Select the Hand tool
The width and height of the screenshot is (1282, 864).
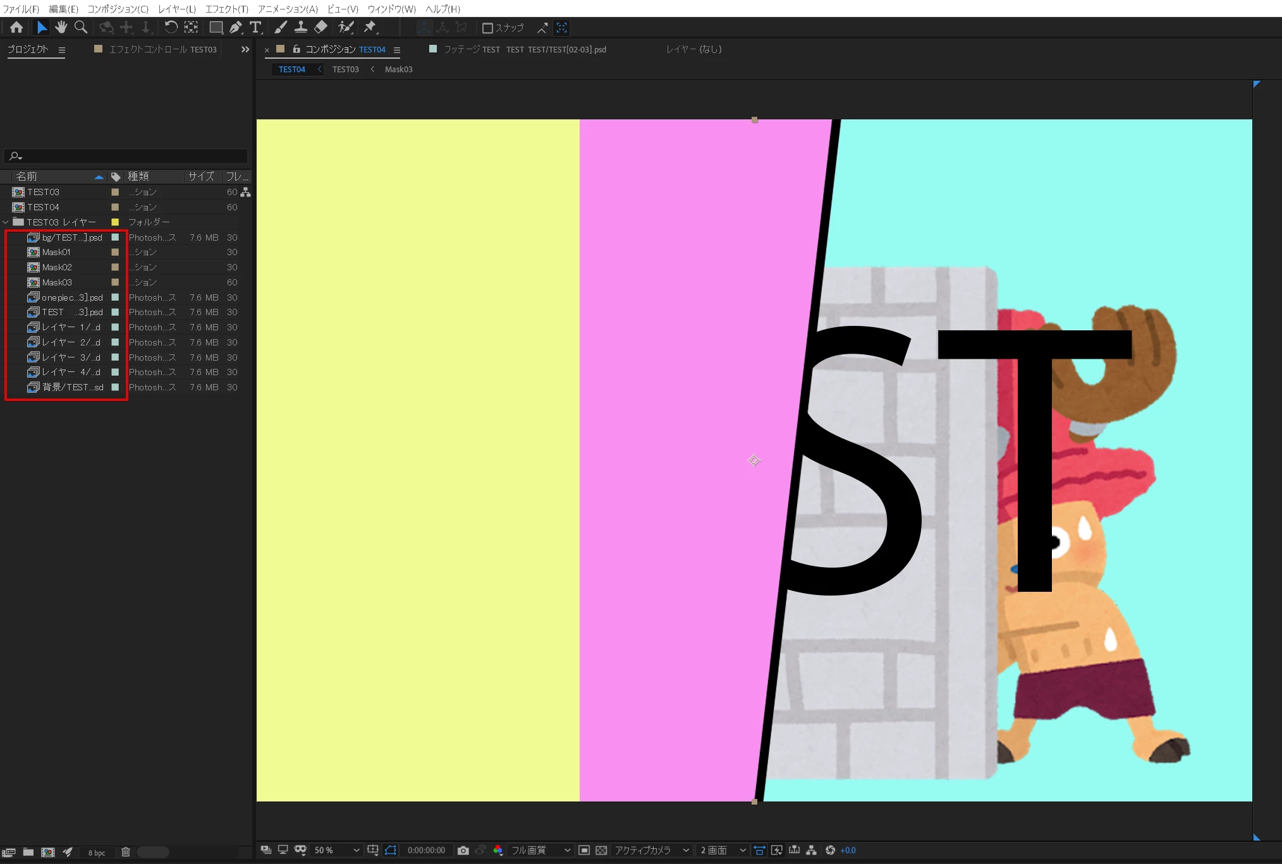point(61,27)
